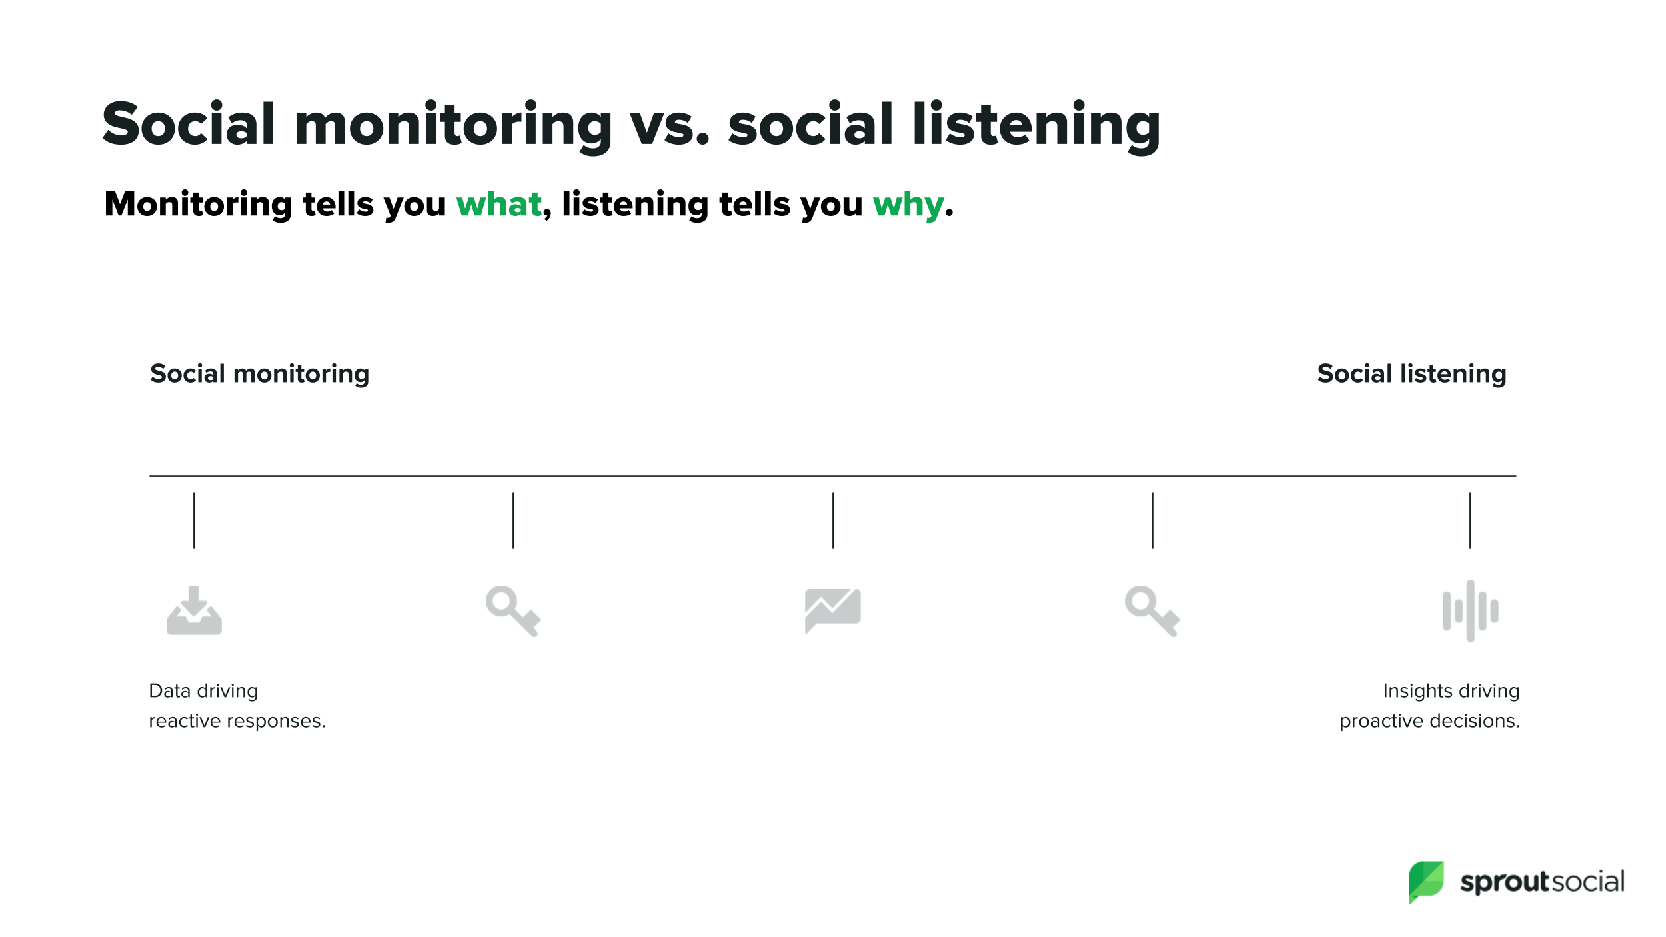Click the green Sprout leaf logo
This screenshot has width=1666, height=937.
(1426, 881)
